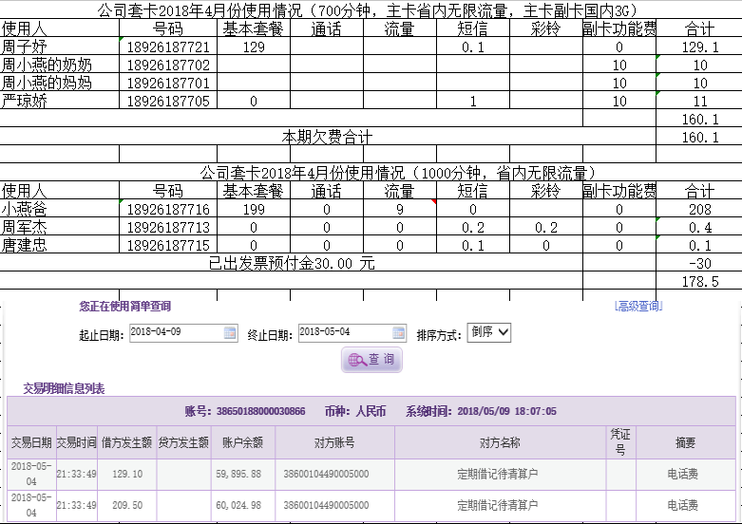
Task: Click the red comment marker on 流量 cell 9
Action: (434, 203)
